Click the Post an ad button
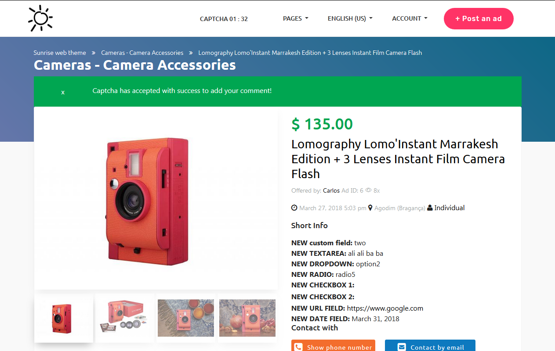555x351 pixels. coord(479,18)
